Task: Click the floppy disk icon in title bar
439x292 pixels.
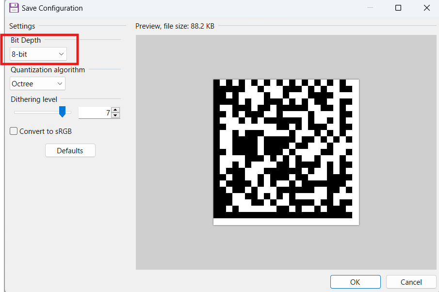Action: 14,8
